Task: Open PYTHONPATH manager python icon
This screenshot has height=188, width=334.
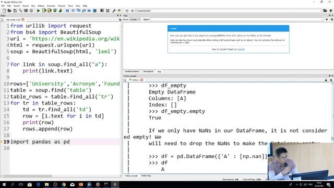Action: (120, 10)
